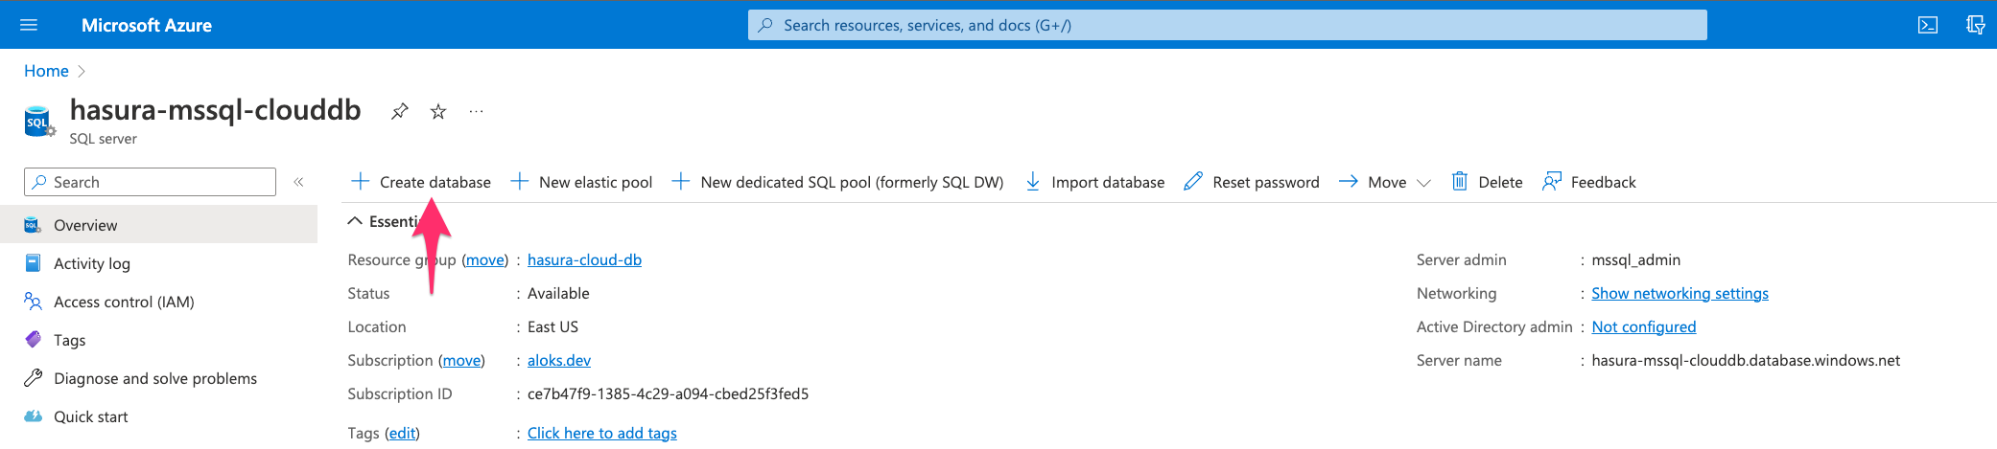Click the Delete button label
The image size is (1997, 449).
pyautogui.click(x=1500, y=182)
